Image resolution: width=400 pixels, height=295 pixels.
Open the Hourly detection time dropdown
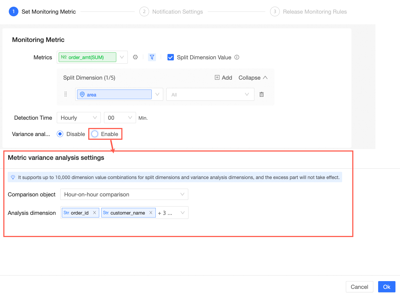pos(79,118)
